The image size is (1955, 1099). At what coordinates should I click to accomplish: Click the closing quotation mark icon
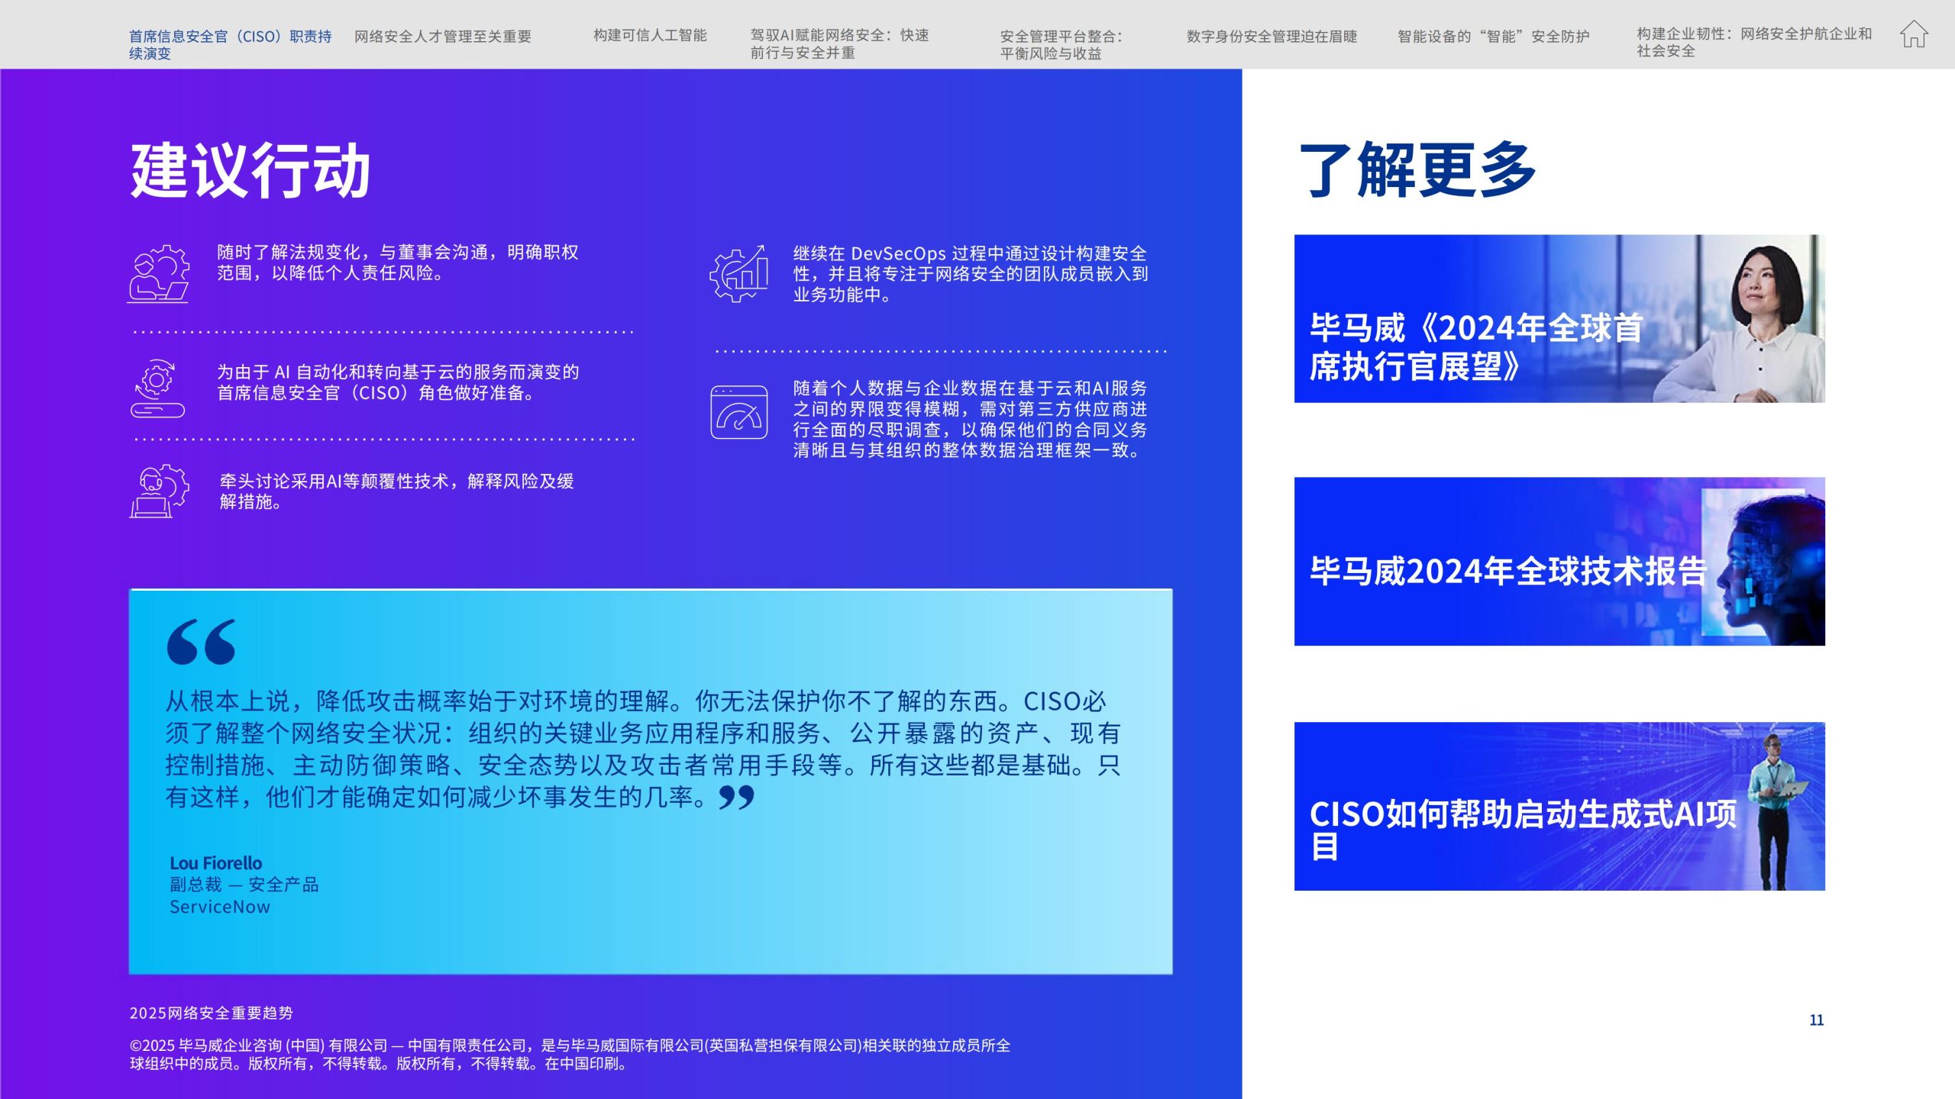click(x=736, y=798)
